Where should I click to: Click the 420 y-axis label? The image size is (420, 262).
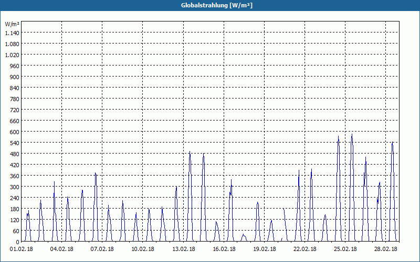coord(15,165)
